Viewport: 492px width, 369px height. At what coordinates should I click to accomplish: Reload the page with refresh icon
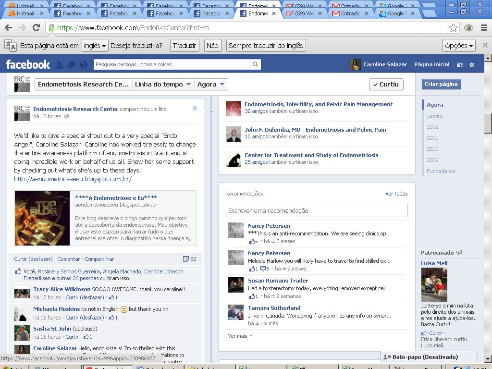pos(37,27)
